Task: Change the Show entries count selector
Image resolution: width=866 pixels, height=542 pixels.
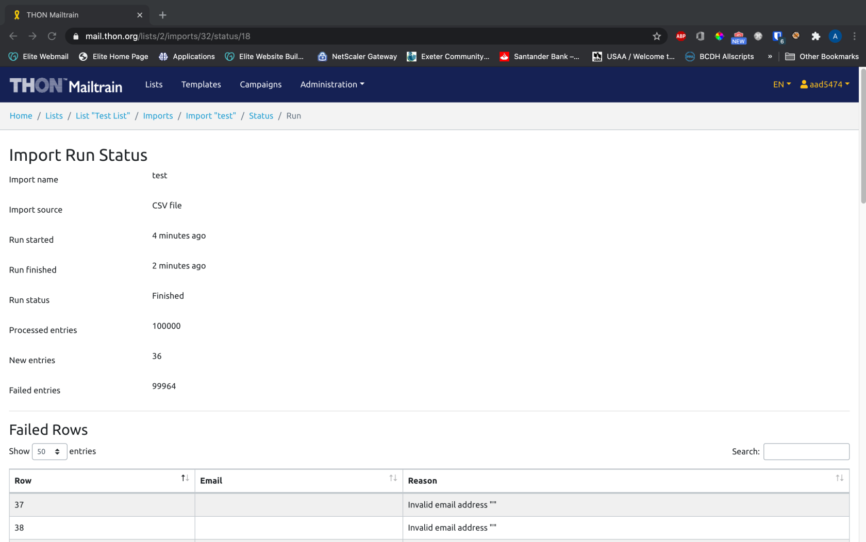Action: click(x=49, y=451)
